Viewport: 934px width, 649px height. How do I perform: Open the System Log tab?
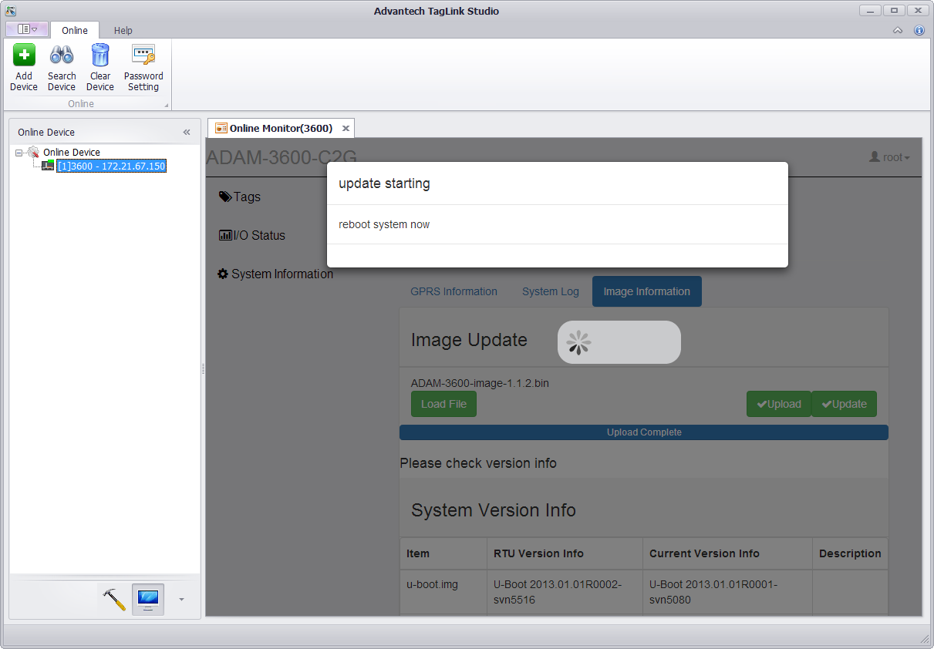pos(550,291)
